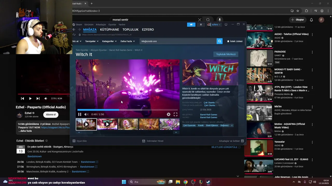This screenshot has height=186, width=332.
Task: Open Steam notifications bell
Action: 201,25
